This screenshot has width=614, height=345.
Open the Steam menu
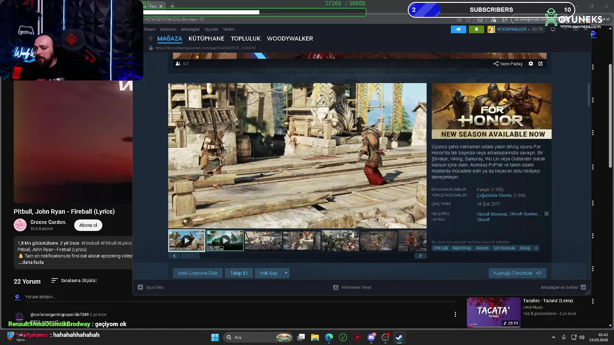click(149, 29)
